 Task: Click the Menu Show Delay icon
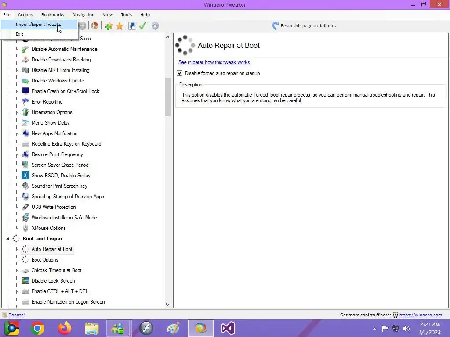(25, 123)
